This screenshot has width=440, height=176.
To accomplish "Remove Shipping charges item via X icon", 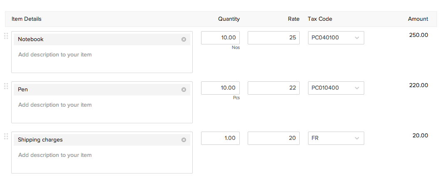I will point(184,140).
